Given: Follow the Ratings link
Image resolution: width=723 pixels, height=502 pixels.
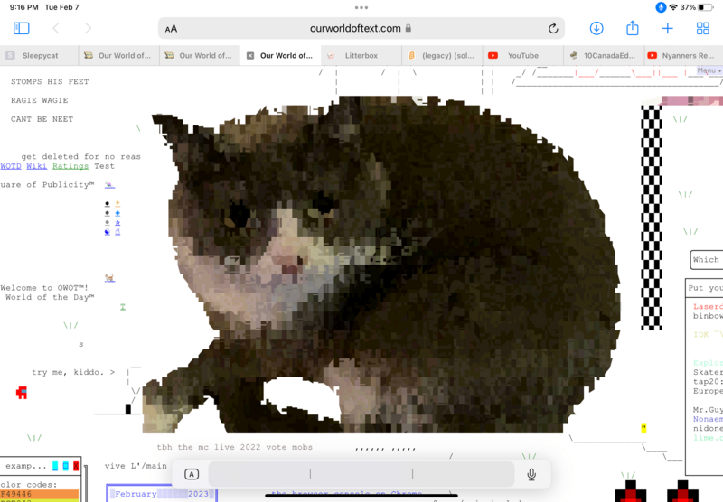Looking at the screenshot, I should click(70, 166).
